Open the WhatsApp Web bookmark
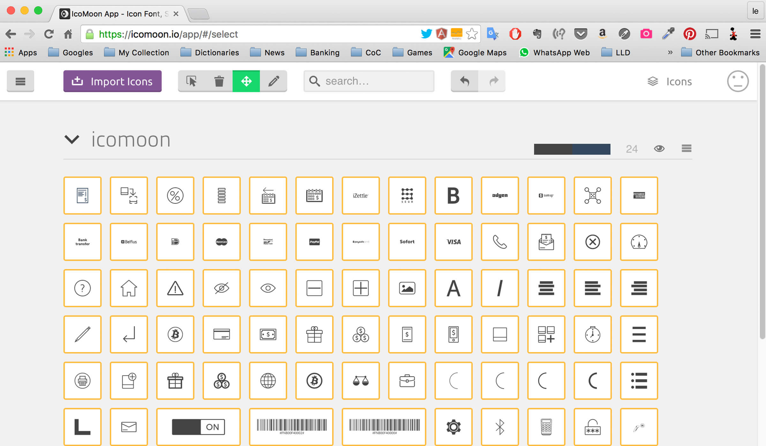 coord(554,53)
